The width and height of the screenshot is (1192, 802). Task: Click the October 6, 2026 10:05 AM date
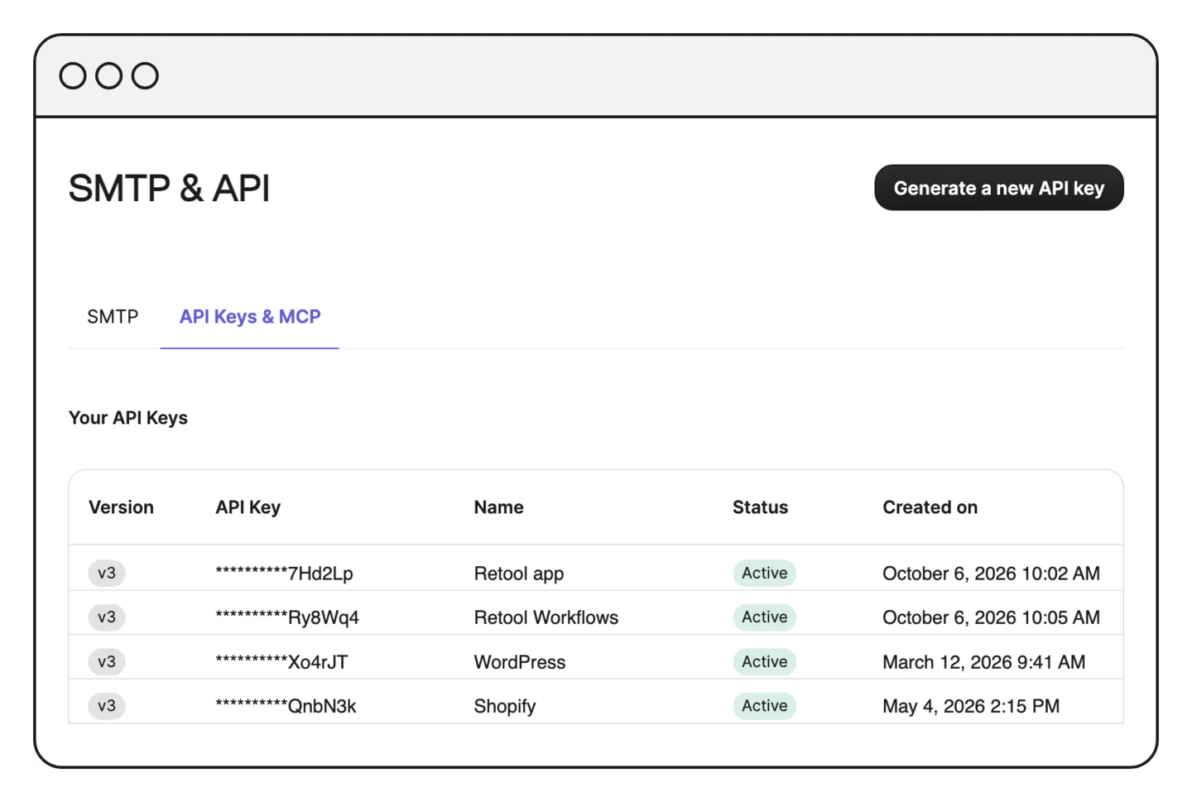[x=991, y=617]
